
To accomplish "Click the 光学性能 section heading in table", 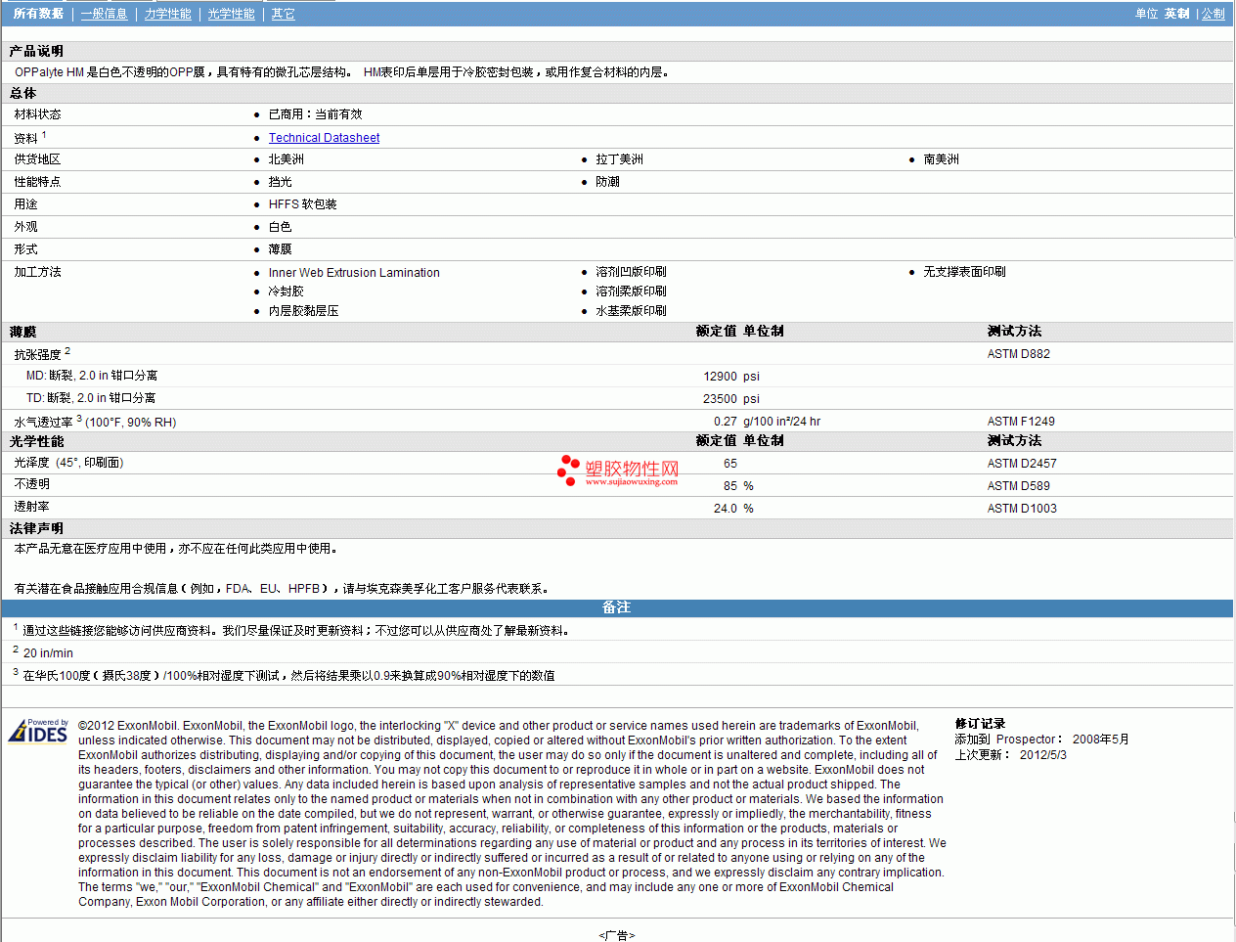I will 36,441.
